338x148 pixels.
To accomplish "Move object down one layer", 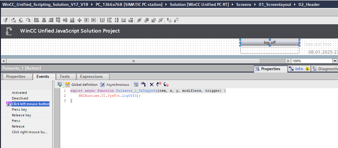I will pos(176,20).
